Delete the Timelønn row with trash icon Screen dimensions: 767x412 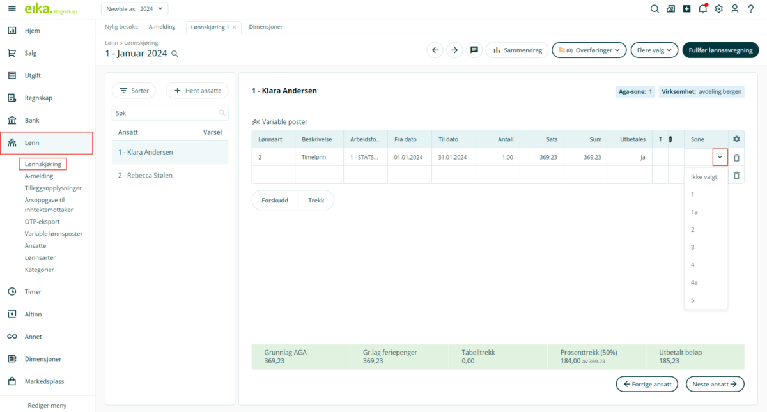(x=736, y=157)
